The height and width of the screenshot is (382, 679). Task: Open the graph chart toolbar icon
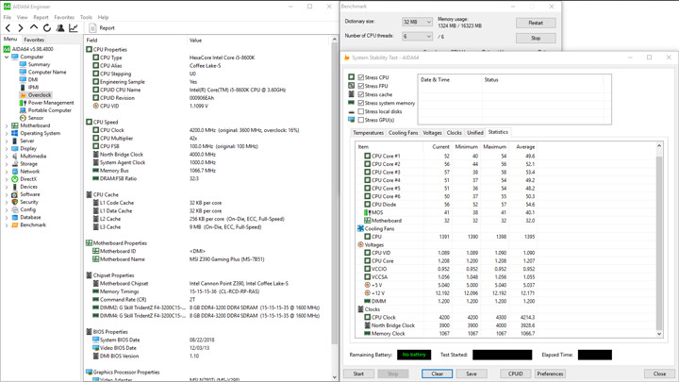[x=74, y=28]
